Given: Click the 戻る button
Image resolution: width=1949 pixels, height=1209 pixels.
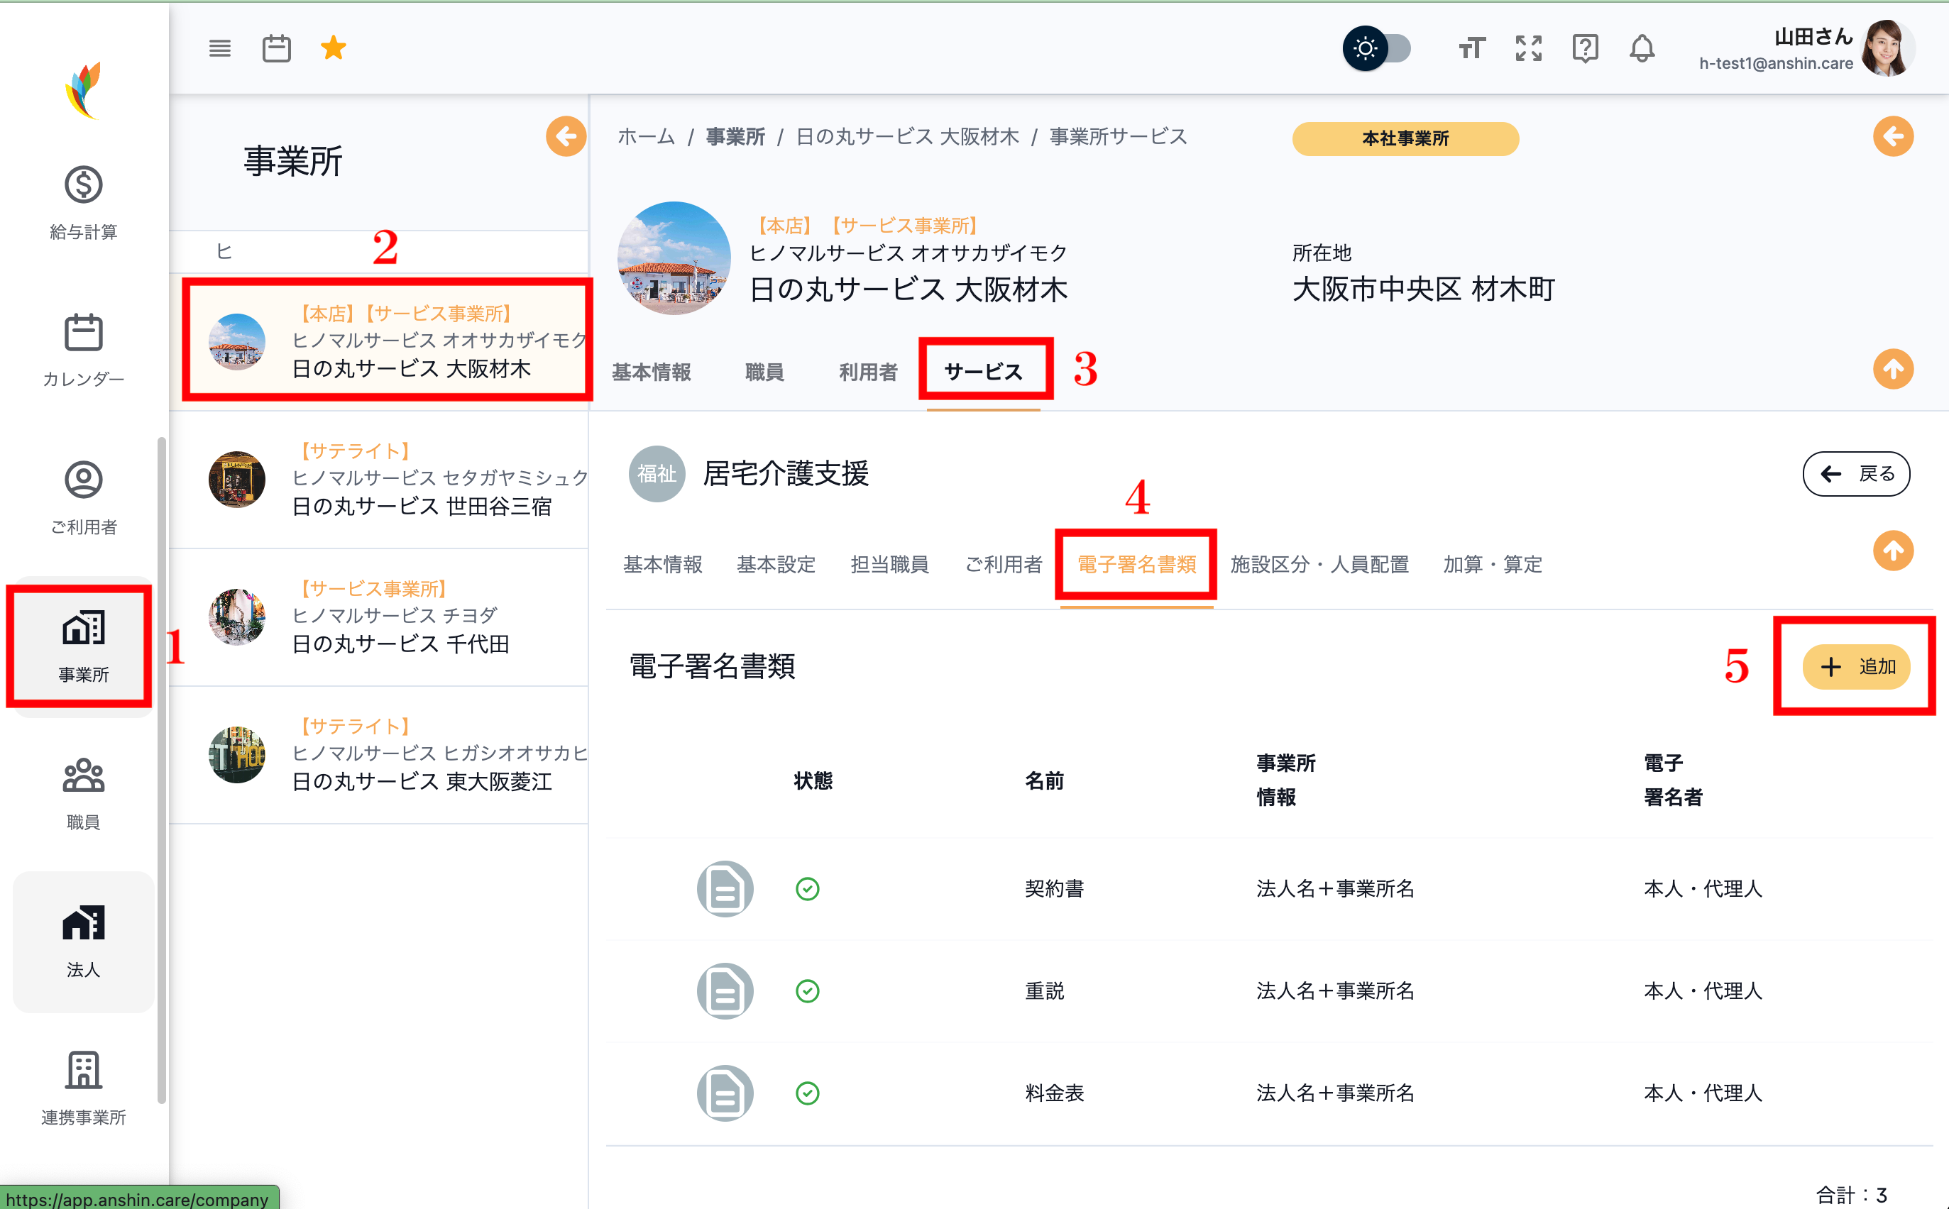Looking at the screenshot, I should pos(1856,473).
